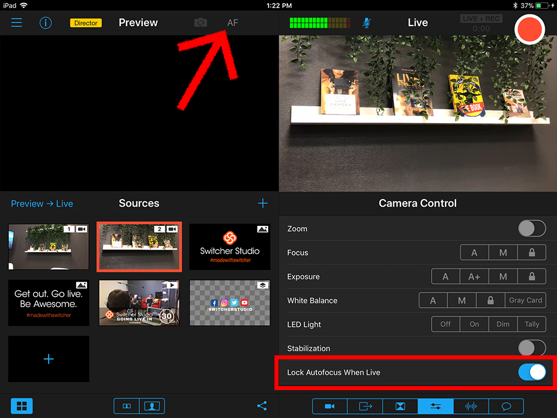This screenshot has height=418, width=557.
Task: Set Focus to auto (A)
Action: (474, 253)
